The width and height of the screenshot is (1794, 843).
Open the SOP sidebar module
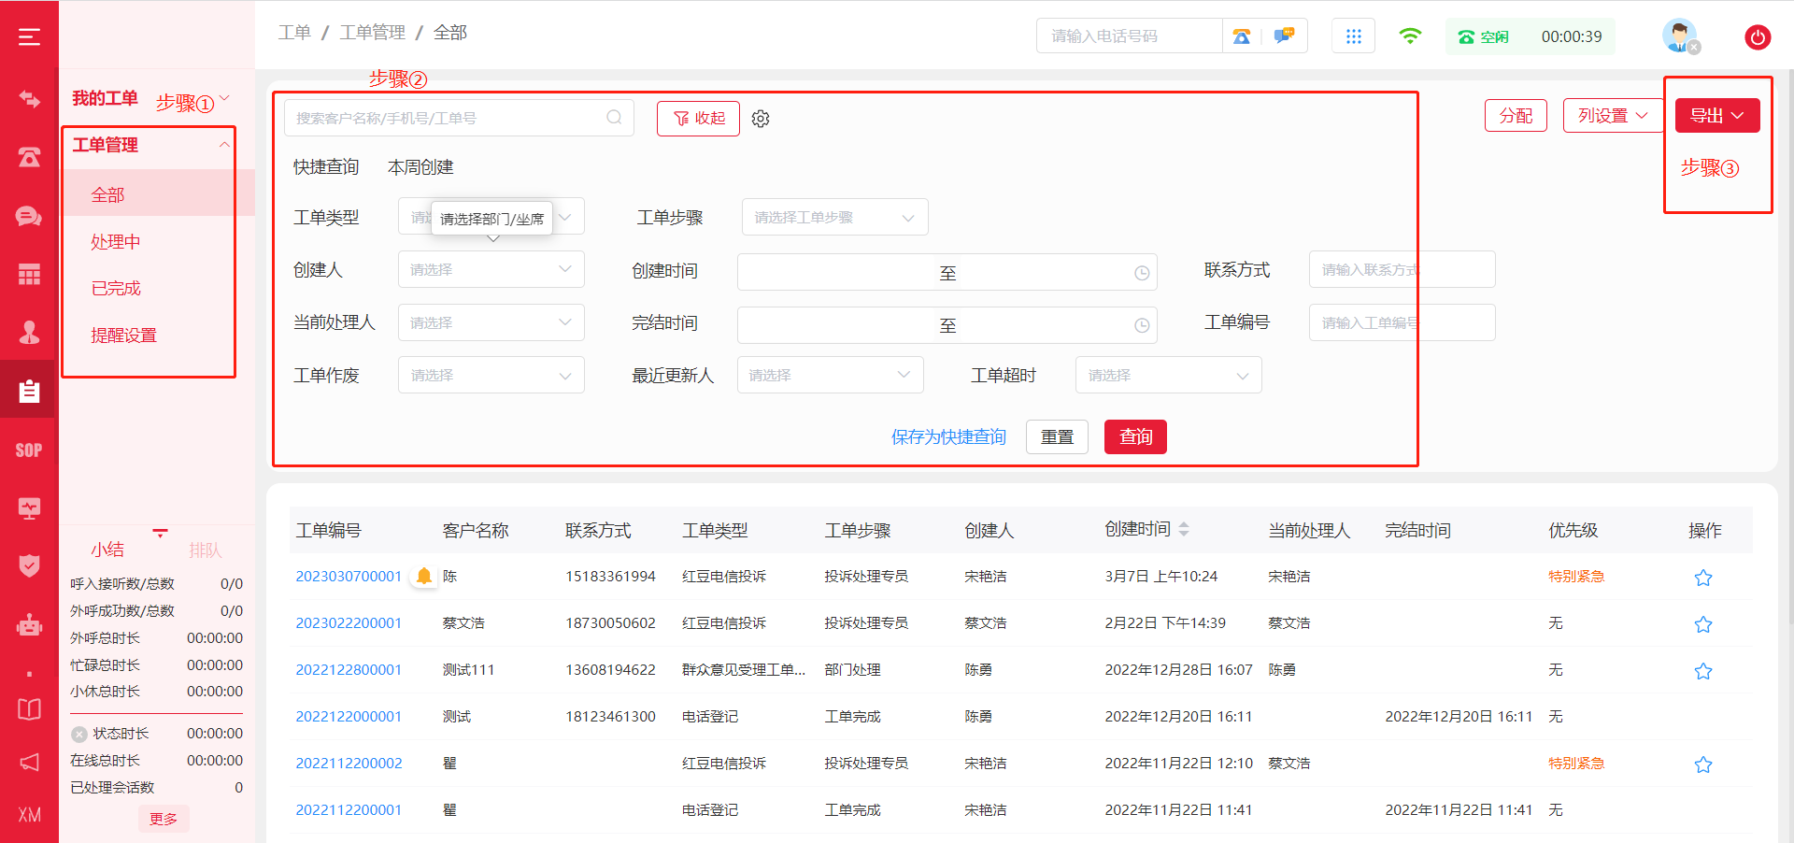pos(29,450)
